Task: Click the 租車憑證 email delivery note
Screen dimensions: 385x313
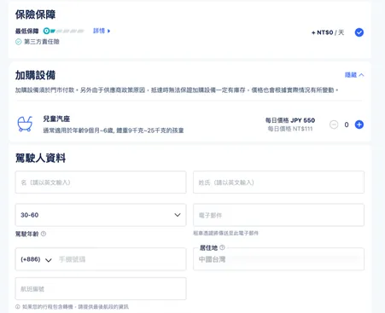Action: click(x=225, y=233)
